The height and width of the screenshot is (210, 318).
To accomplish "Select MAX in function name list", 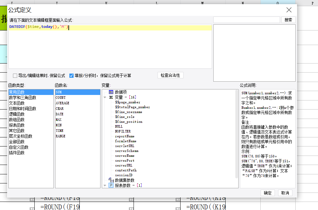I will click(x=78, y=120).
